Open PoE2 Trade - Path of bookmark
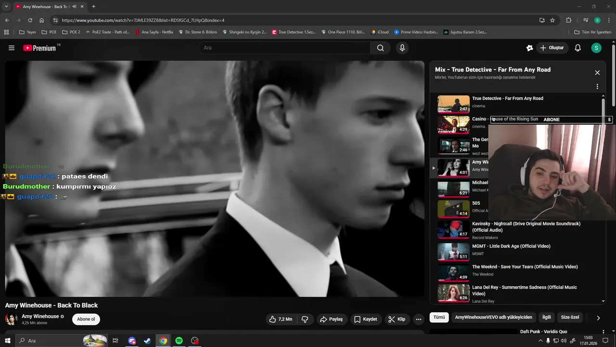Screen dimensions: 616x347 pyautogui.click(x=107, y=32)
